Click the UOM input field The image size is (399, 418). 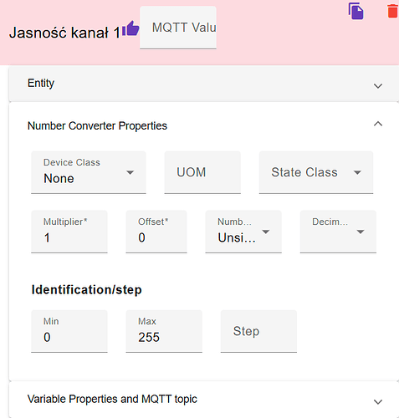point(202,172)
